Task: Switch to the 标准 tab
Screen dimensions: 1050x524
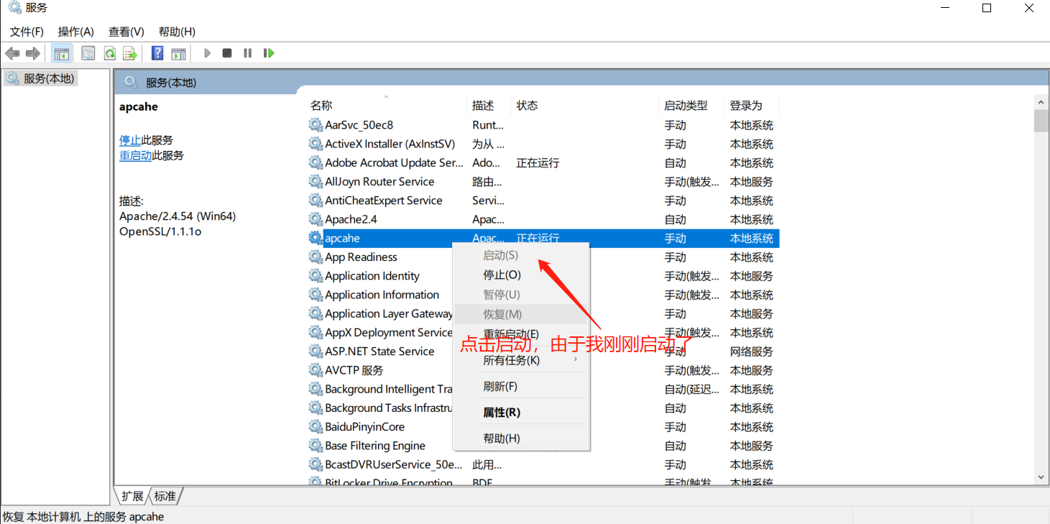Action: click(165, 496)
